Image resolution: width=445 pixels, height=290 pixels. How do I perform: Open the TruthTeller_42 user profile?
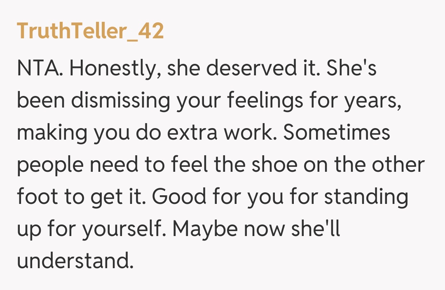click(x=90, y=31)
